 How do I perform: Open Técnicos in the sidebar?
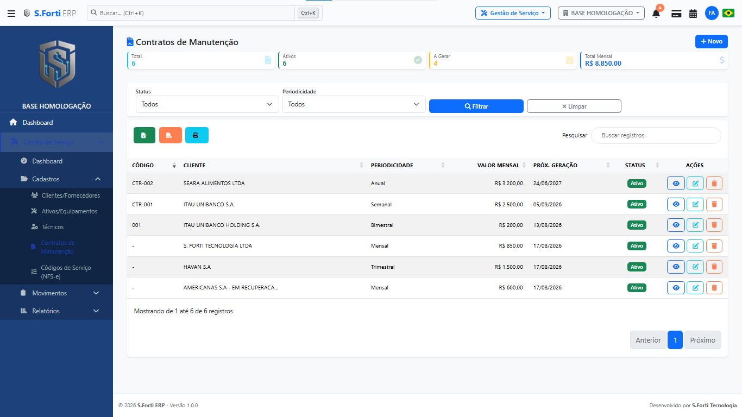coord(52,227)
